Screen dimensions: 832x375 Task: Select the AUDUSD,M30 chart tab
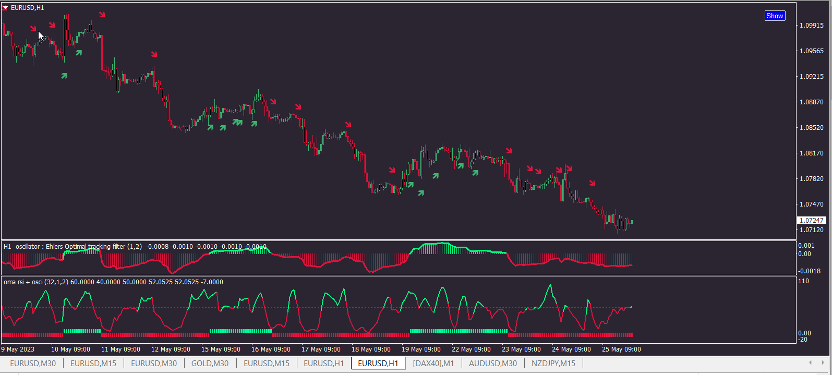pyautogui.click(x=493, y=364)
